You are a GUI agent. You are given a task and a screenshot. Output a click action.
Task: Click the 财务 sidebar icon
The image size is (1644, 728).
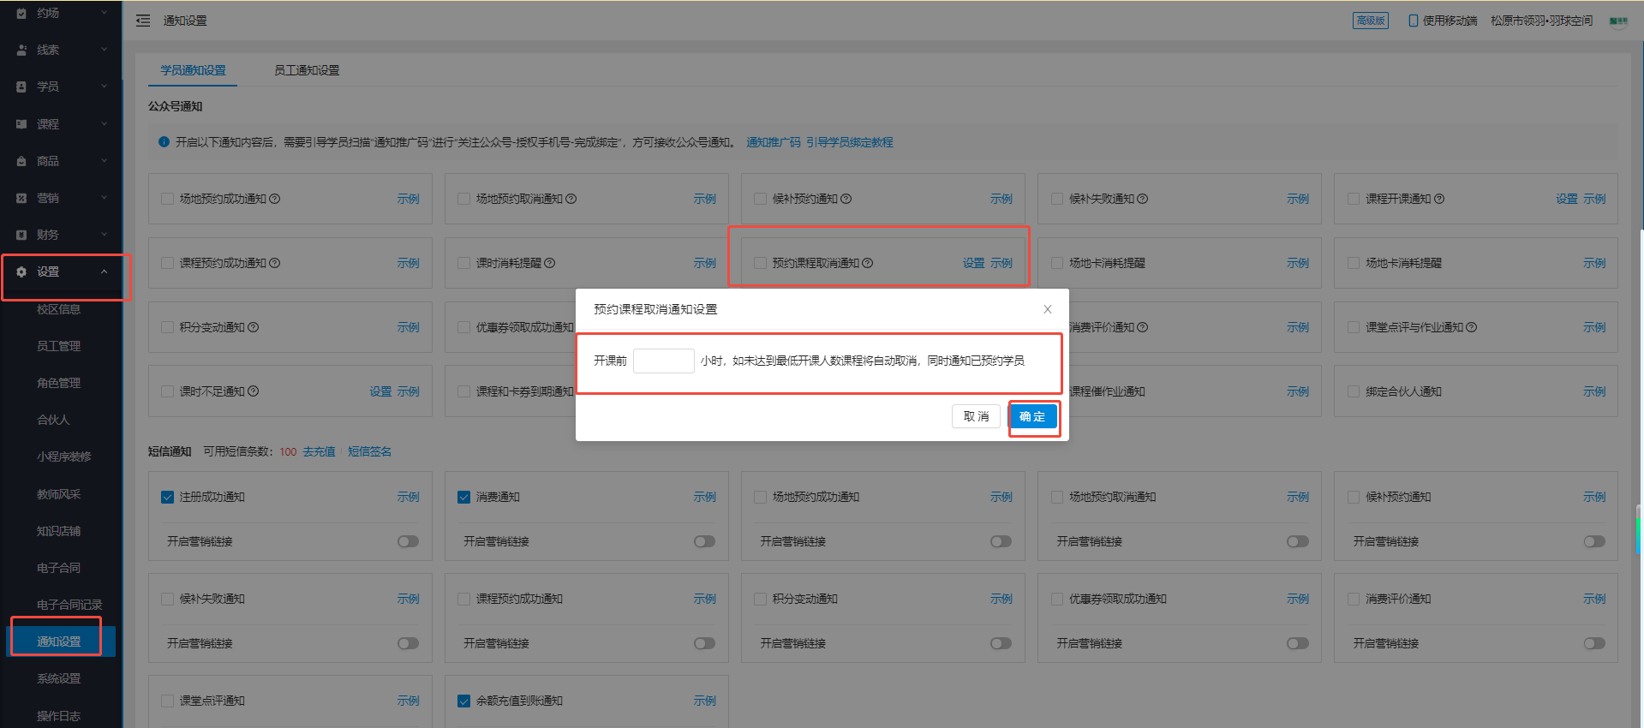click(21, 235)
